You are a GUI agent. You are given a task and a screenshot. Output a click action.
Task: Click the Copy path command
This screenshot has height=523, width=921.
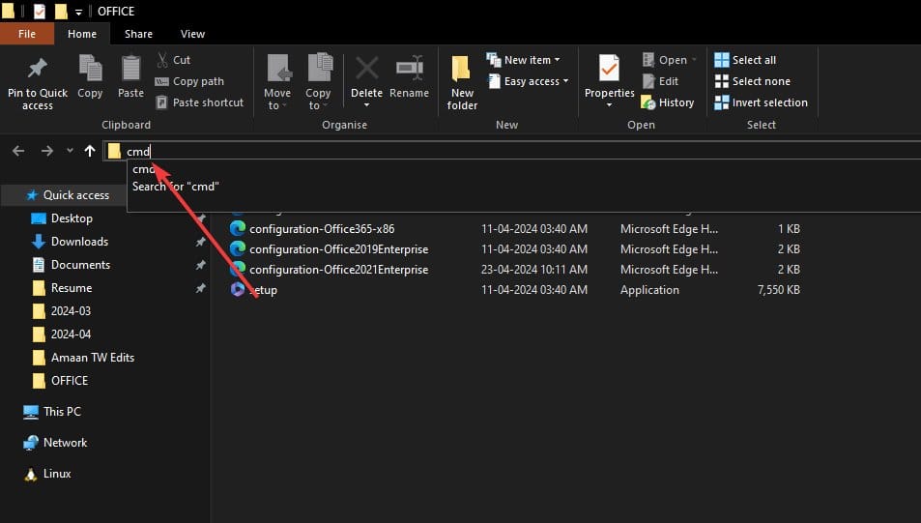(189, 81)
